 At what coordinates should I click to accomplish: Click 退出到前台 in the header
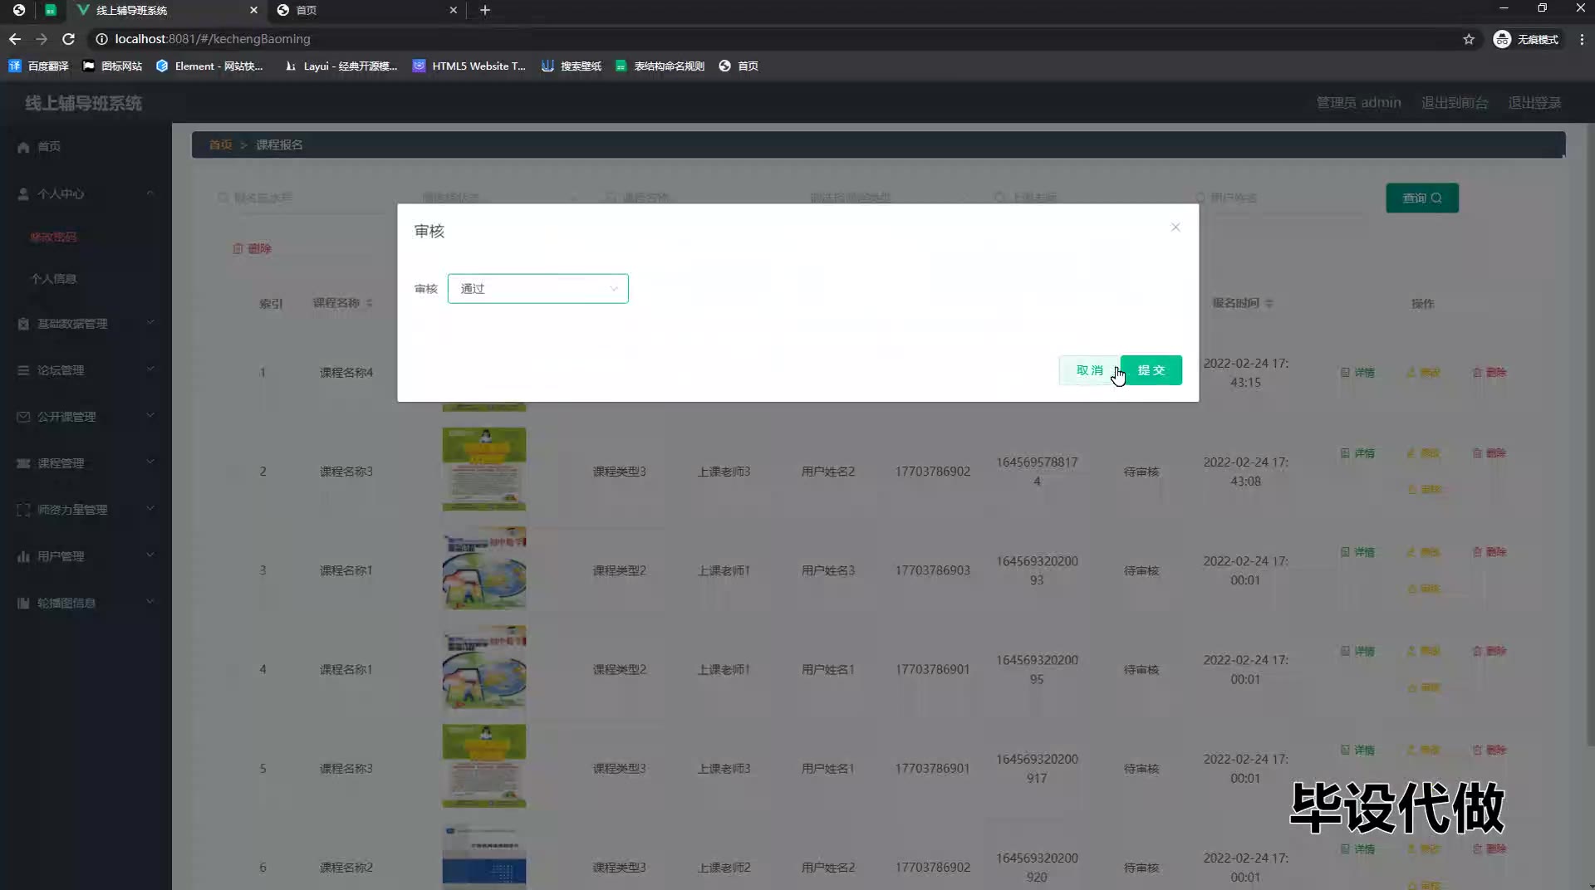click(1455, 103)
